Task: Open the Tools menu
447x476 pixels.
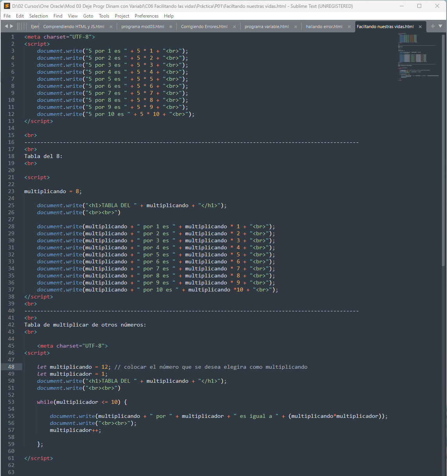Action: [104, 16]
